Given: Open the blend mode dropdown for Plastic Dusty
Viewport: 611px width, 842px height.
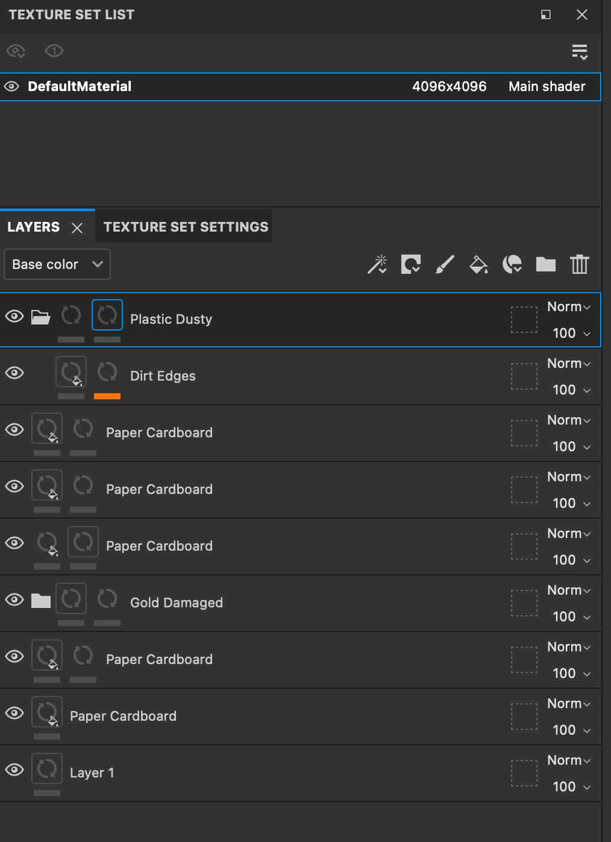Looking at the screenshot, I should pos(569,306).
